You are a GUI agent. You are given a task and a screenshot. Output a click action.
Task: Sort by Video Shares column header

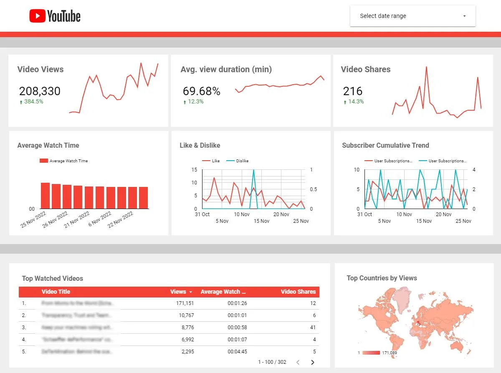tap(298, 292)
